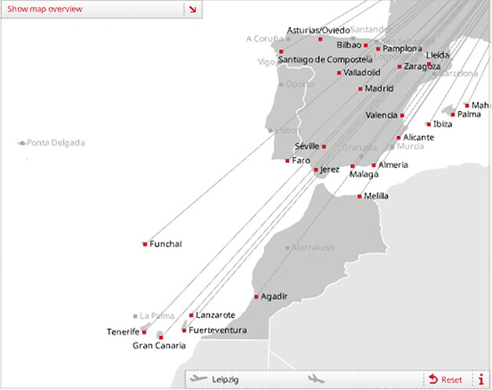
Task: Pick the Tenerife red marker
Action: pyautogui.click(x=144, y=331)
